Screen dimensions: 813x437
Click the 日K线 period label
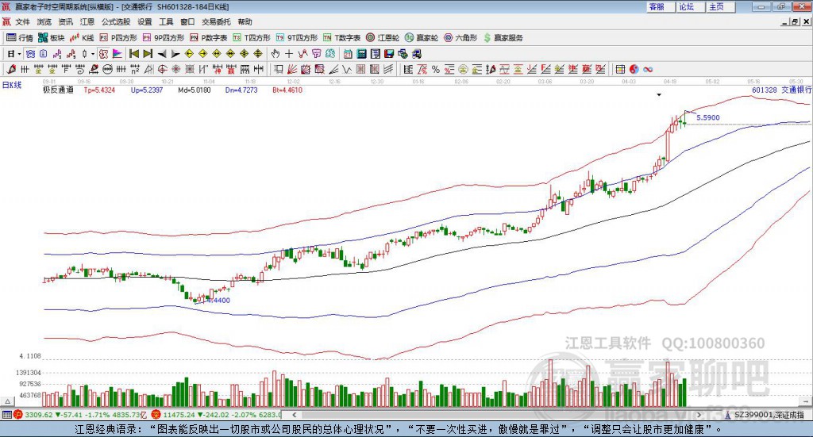(x=12, y=85)
